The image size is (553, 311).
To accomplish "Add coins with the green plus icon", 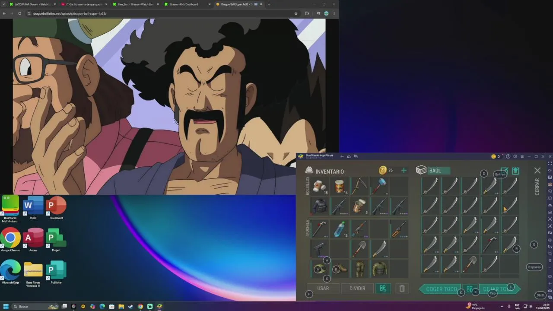I will [x=404, y=171].
